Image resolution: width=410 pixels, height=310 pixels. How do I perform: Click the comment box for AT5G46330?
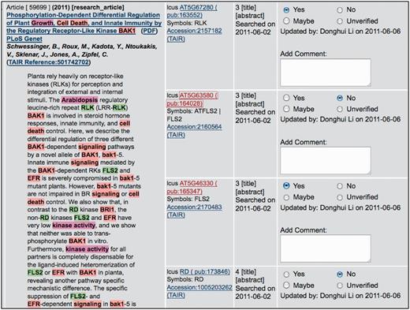pyautogui.click(x=326, y=248)
